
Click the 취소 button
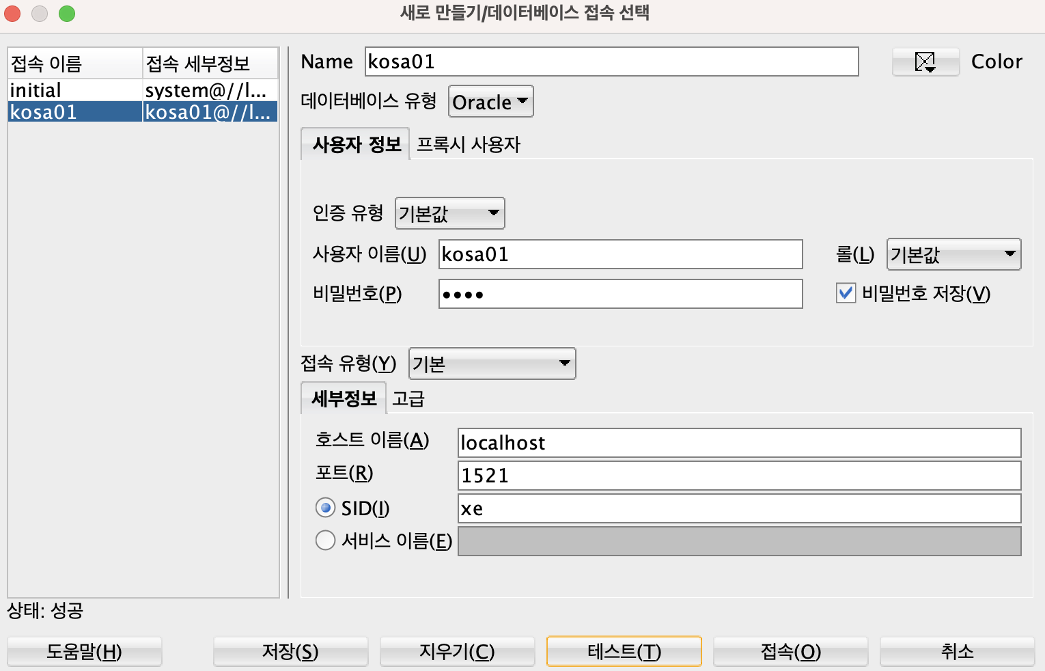pyautogui.click(x=958, y=651)
